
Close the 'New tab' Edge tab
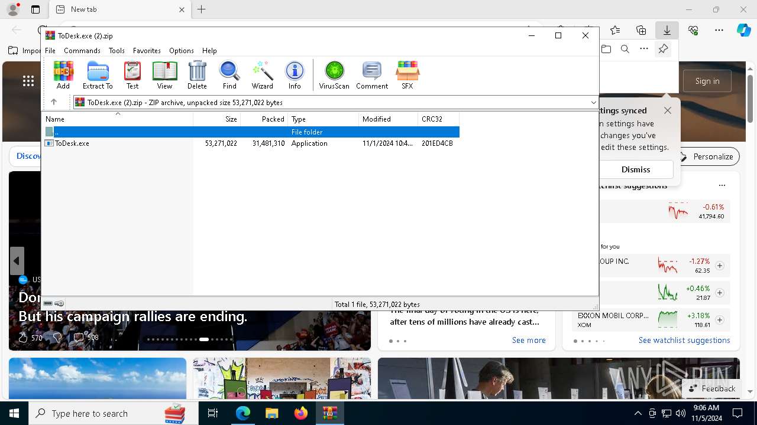(x=182, y=9)
